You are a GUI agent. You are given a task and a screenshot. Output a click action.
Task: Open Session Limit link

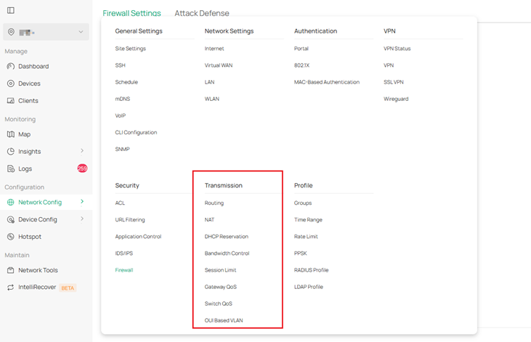pos(220,270)
